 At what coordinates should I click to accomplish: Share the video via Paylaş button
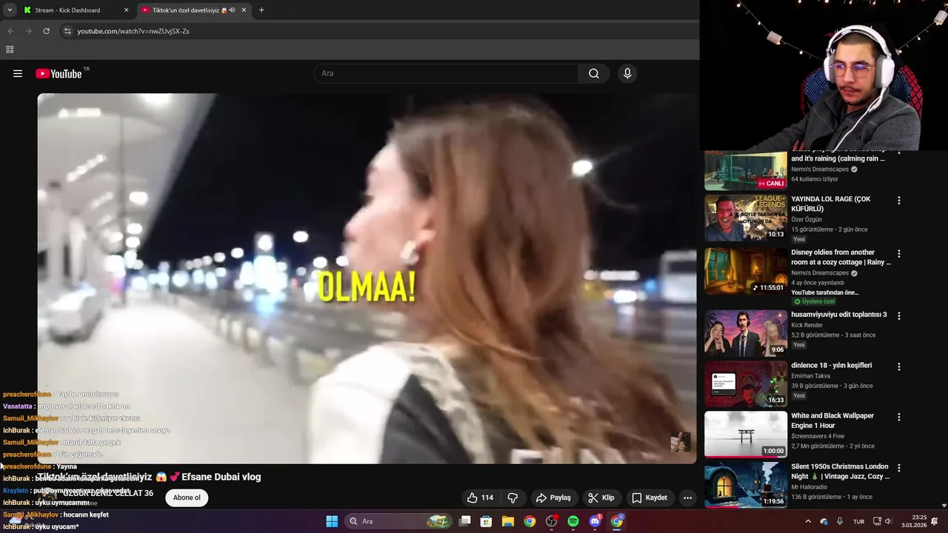tap(553, 497)
